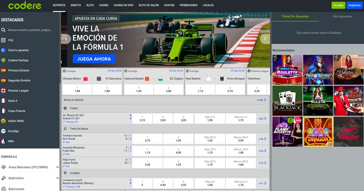Click the Euroliga sidebar icon
Viewport: 364px width, 191px height.
3,131
